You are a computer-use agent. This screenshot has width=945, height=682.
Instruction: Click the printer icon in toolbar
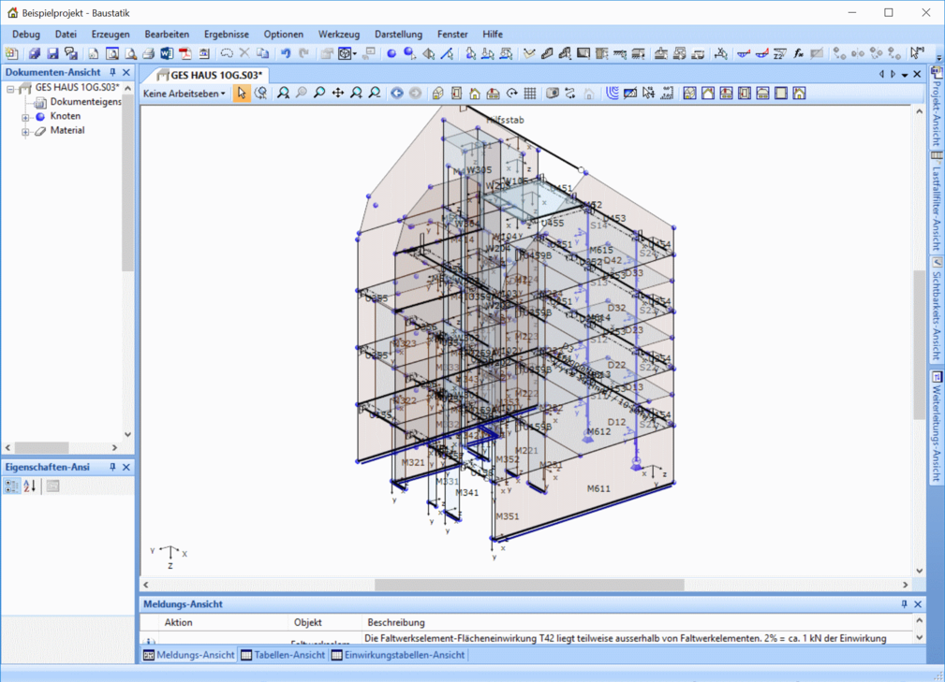[148, 54]
